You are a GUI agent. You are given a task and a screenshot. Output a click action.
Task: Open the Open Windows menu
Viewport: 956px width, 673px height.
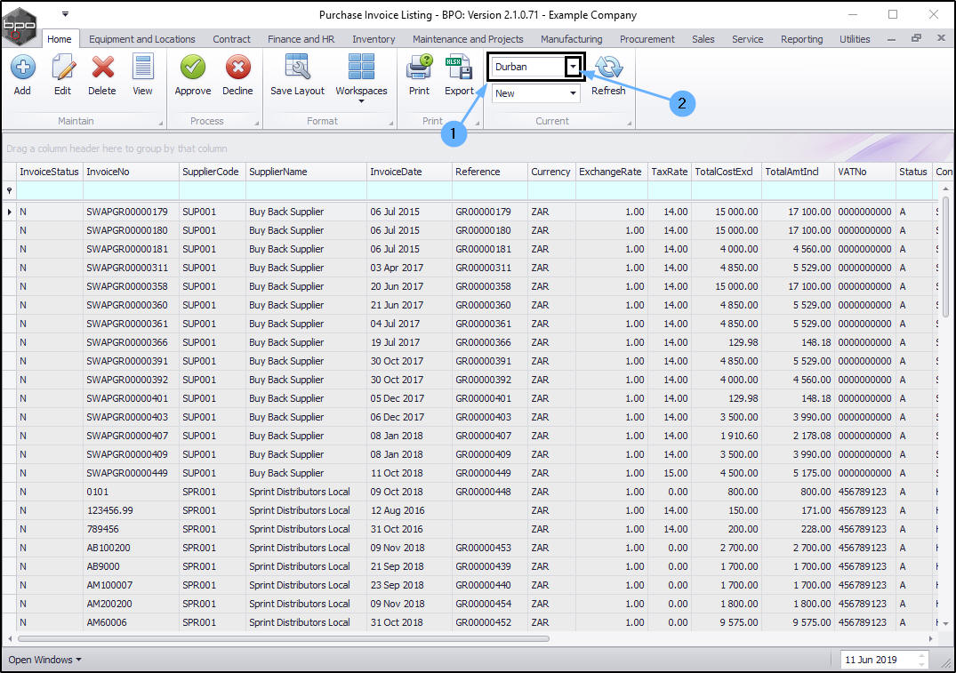[44, 660]
